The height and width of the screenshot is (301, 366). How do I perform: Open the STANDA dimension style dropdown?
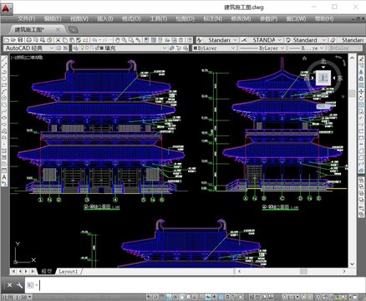(280, 40)
